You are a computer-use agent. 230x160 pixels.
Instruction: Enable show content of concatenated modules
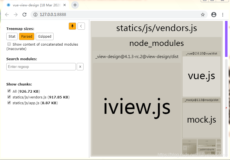click(x=9, y=44)
